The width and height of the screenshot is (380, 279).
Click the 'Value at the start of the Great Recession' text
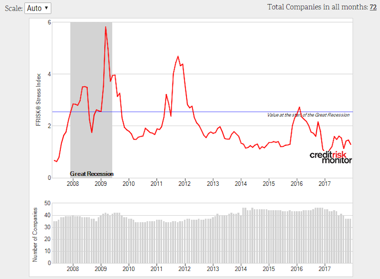(x=308, y=115)
